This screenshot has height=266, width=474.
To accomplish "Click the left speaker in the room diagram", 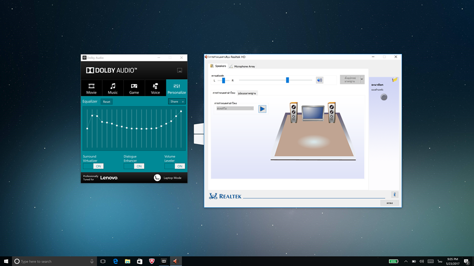I will coord(293,112).
